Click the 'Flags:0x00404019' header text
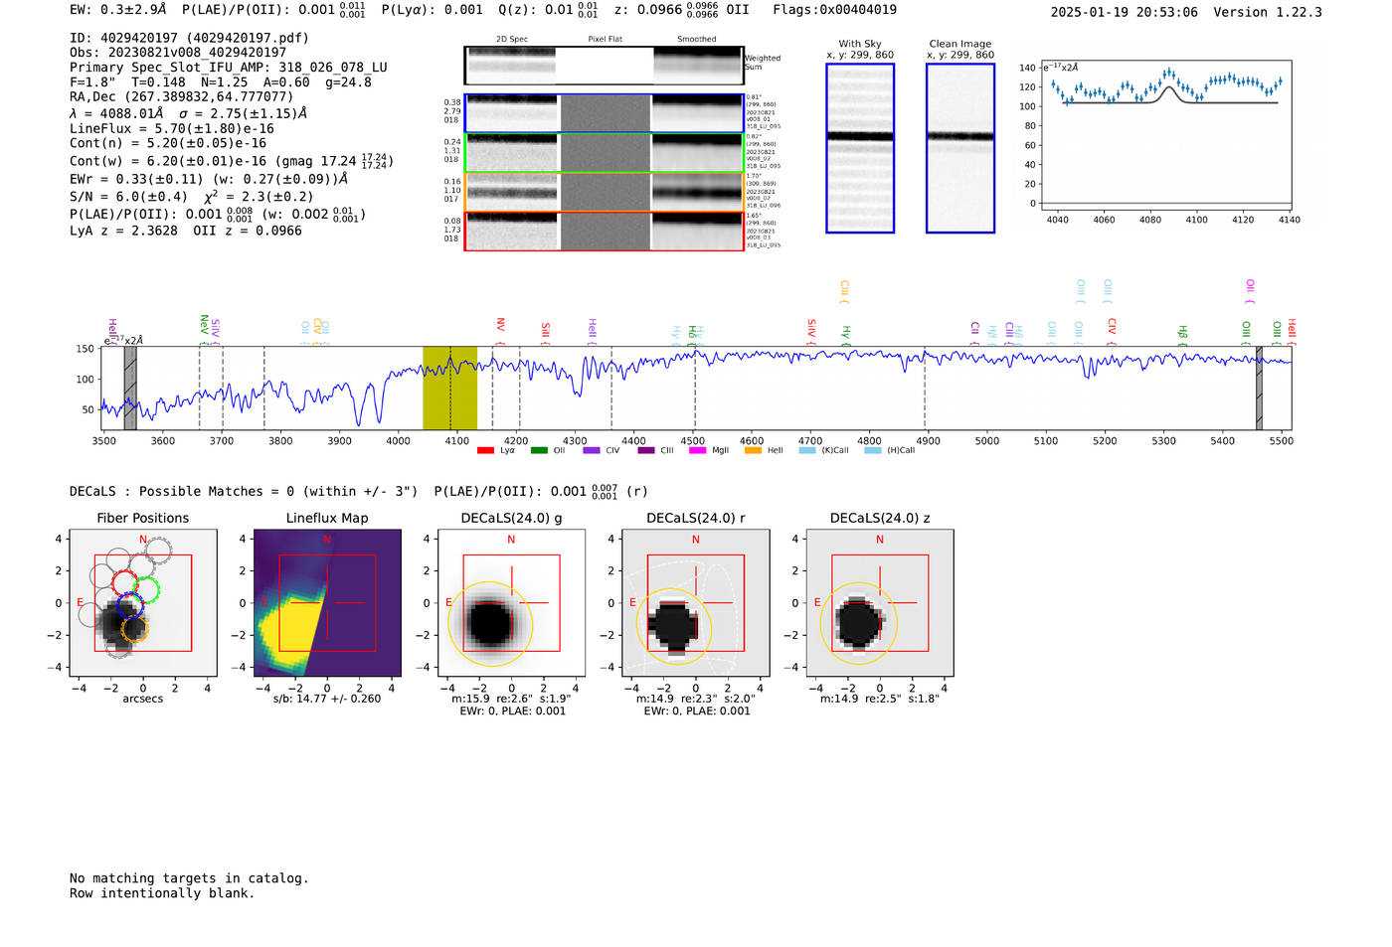The image size is (1392, 947). tap(835, 10)
